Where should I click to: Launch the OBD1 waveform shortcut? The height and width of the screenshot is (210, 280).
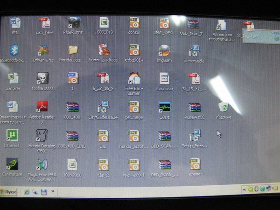[x=164, y=107]
